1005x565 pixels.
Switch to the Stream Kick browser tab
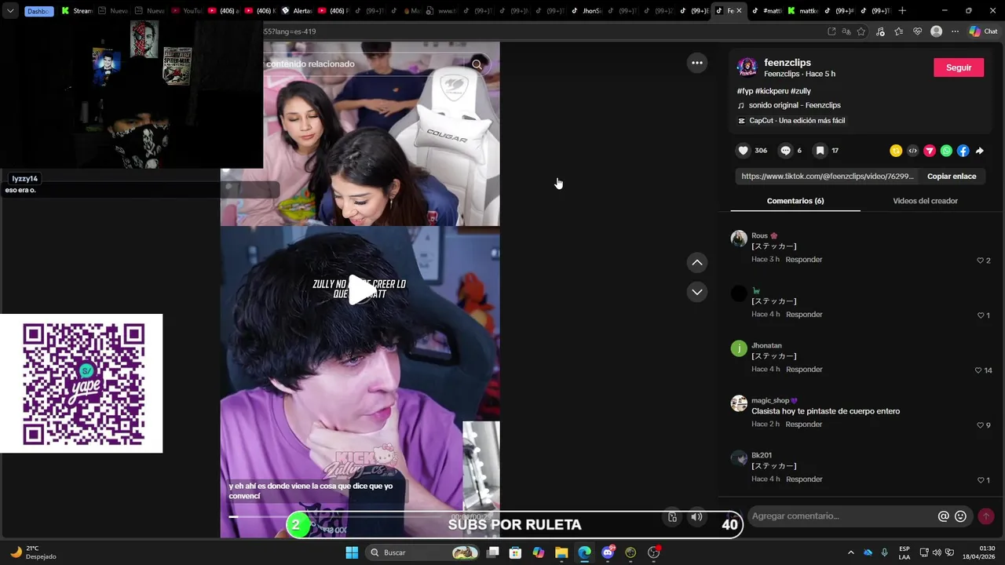[77, 11]
